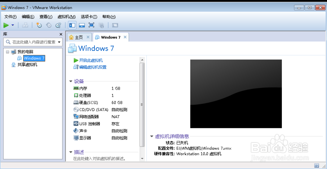Viewport: 327px width, 169px height.
Task: Open the 编辑(E) menu
Action: click(x=28, y=17)
